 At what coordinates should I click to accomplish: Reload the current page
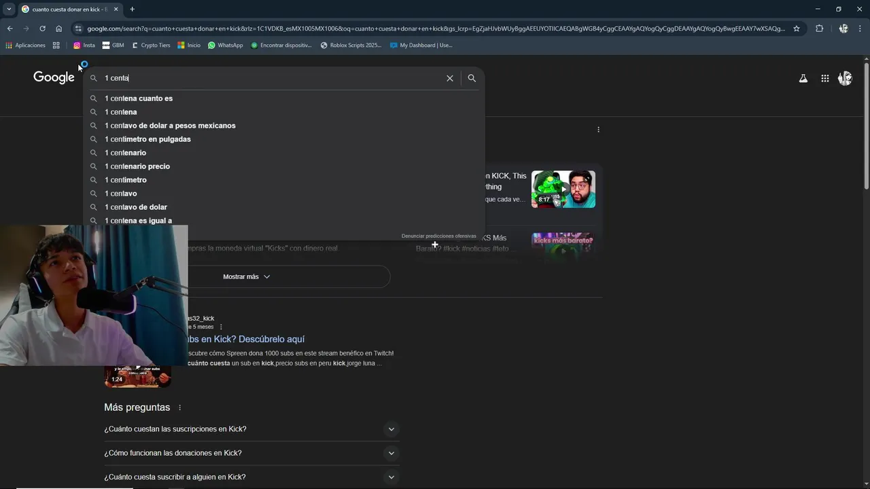pyautogui.click(x=42, y=29)
